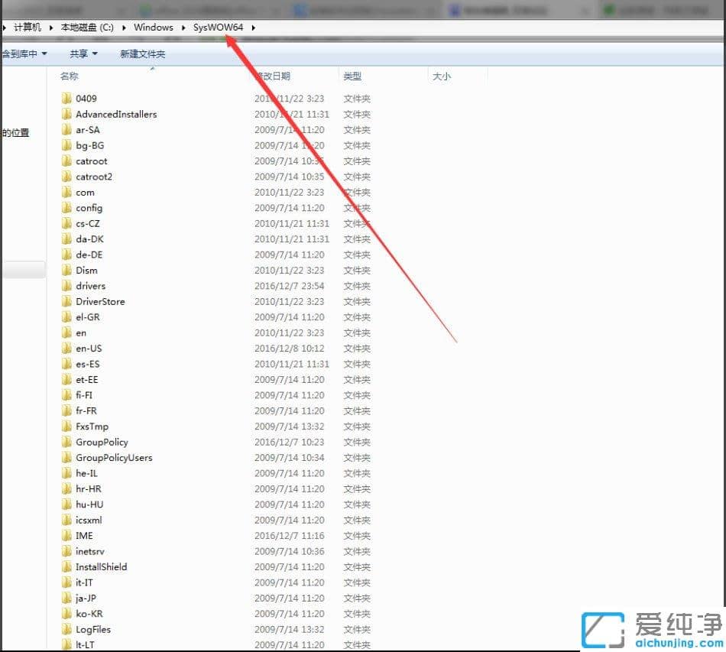The width and height of the screenshot is (726, 652).
Task: Open the drivers folder icon
Action: pyautogui.click(x=67, y=286)
